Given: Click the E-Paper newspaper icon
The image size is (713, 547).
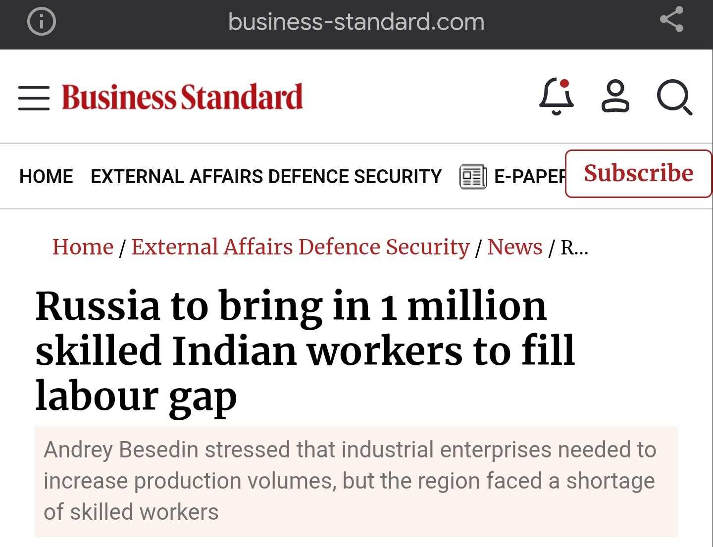Looking at the screenshot, I should pos(473,177).
